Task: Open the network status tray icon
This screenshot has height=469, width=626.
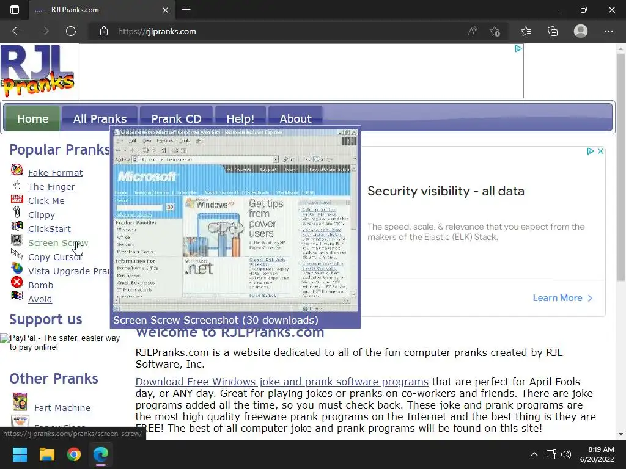Action: (551, 454)
